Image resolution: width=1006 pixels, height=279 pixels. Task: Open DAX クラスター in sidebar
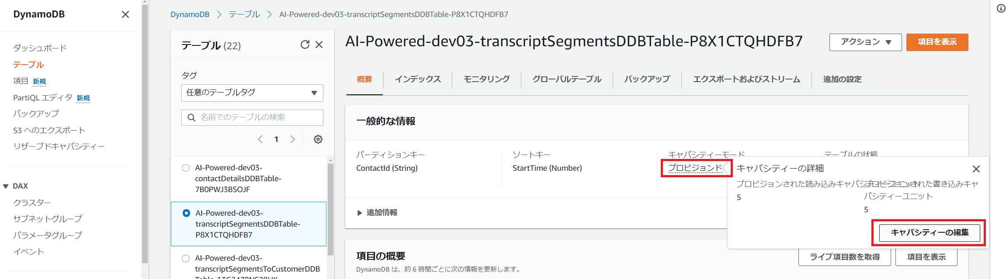tap(32, 203)
